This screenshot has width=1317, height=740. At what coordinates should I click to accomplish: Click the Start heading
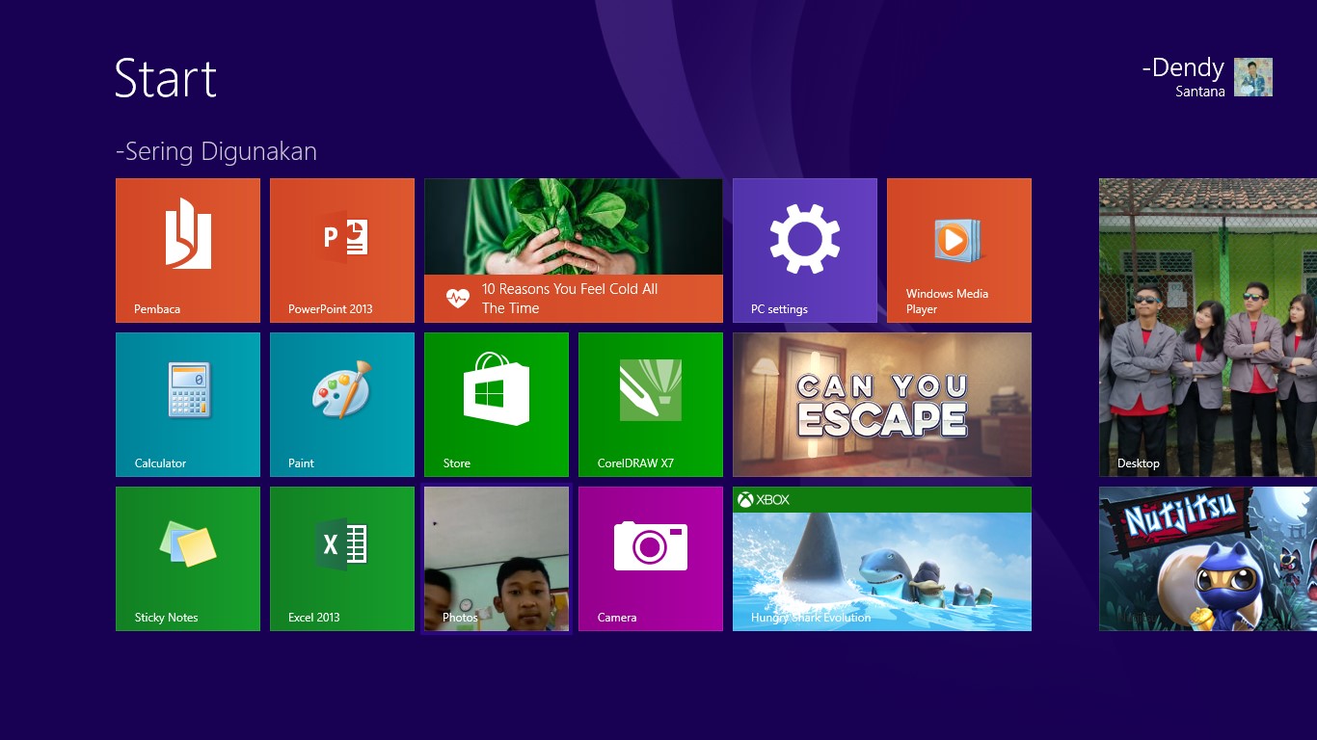coord(165,79)
